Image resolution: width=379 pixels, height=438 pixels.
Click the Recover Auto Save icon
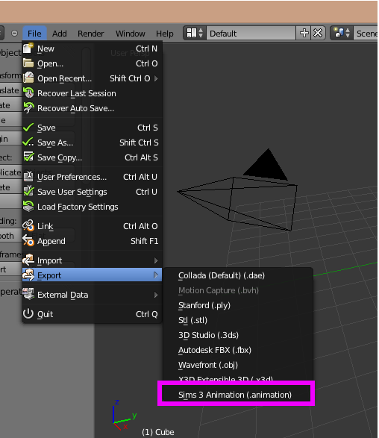[28, 108]
